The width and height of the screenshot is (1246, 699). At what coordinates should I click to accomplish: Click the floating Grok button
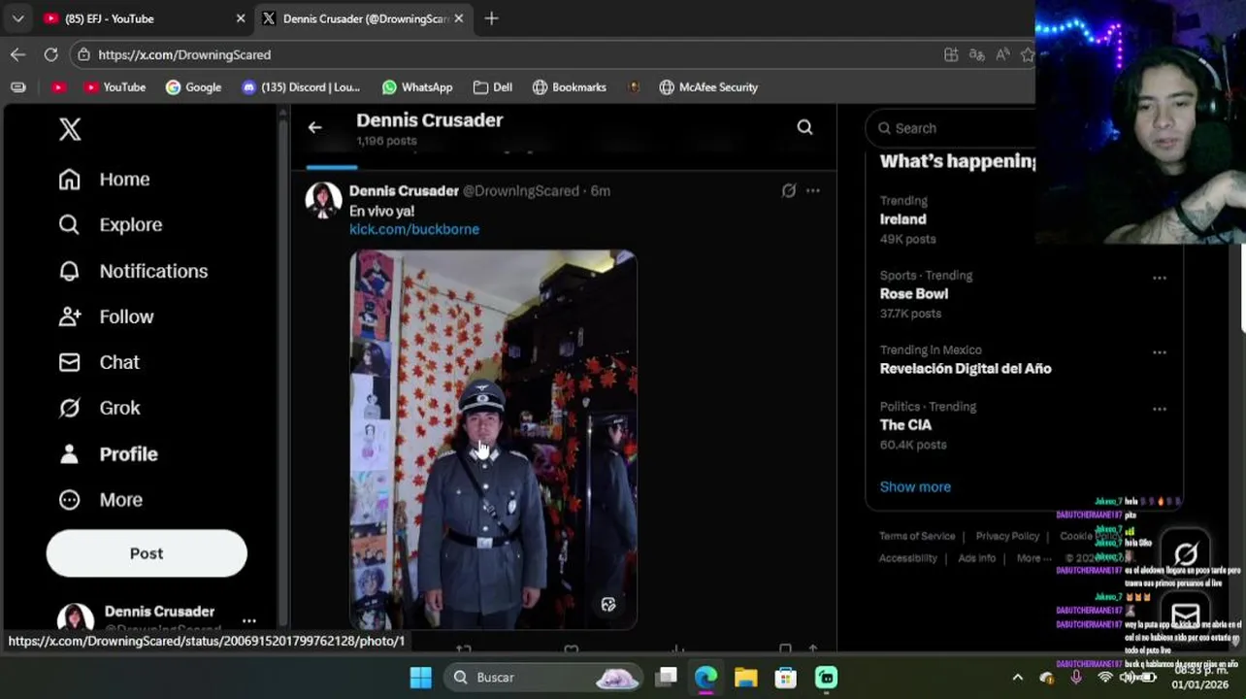1186,554
